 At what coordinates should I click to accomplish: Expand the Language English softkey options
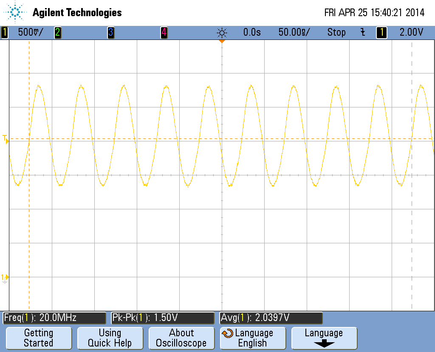click(x=253, y=338)
